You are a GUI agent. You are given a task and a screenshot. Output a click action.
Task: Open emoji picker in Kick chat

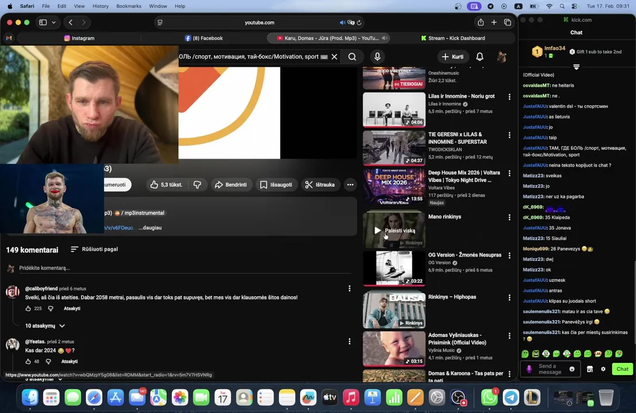(572, 369)
